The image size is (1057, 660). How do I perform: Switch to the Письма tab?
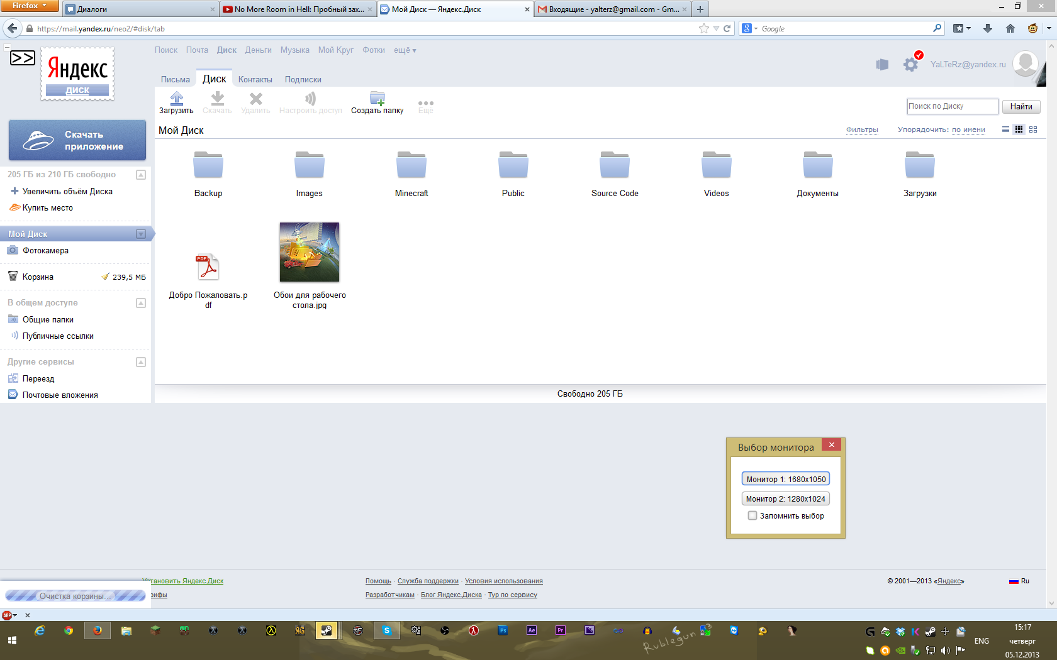(176, 80)
